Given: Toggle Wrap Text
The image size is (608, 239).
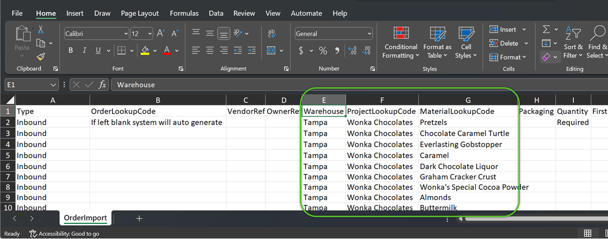Looking at the screenshot, I should (x=271, y=33).
